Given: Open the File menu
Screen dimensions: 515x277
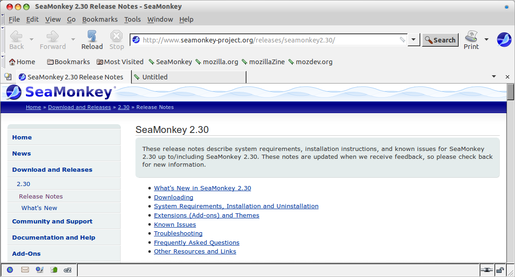Looking at the screenshot, I should (x=14, y=19).
